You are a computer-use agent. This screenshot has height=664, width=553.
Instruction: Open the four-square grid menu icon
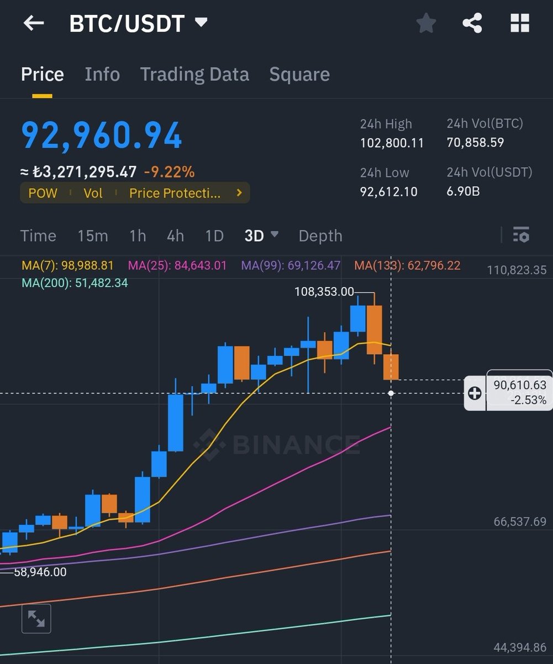(520, 23)
